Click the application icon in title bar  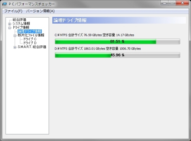click(4, 4)
